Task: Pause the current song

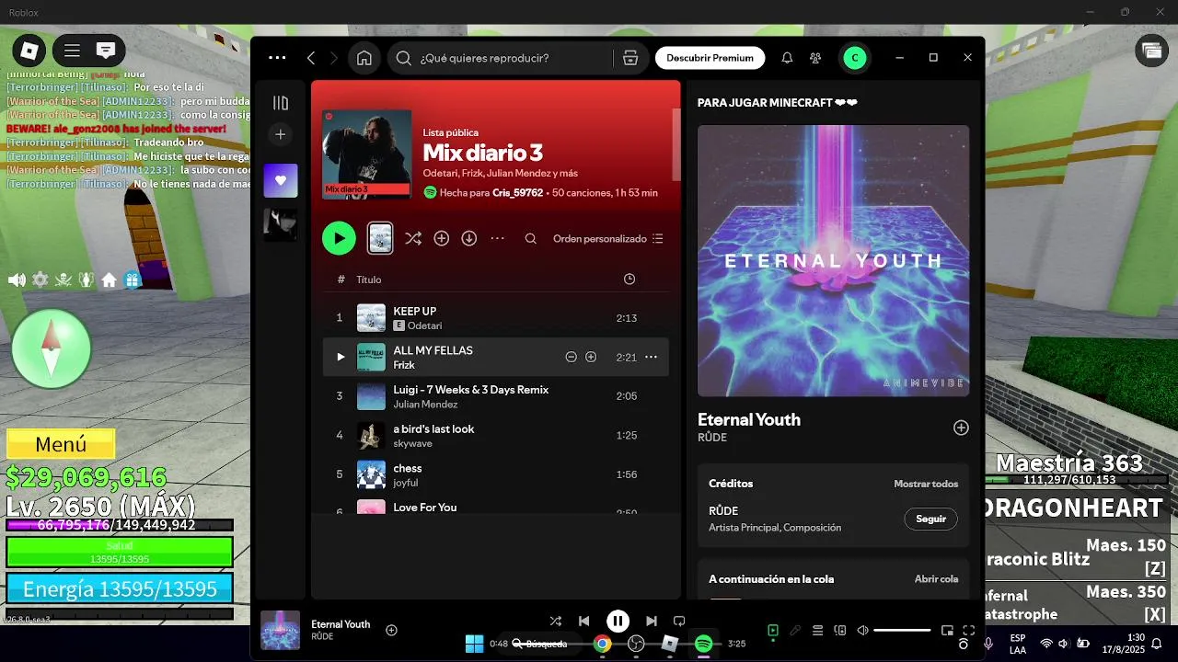Action: (x=618, y=622)
